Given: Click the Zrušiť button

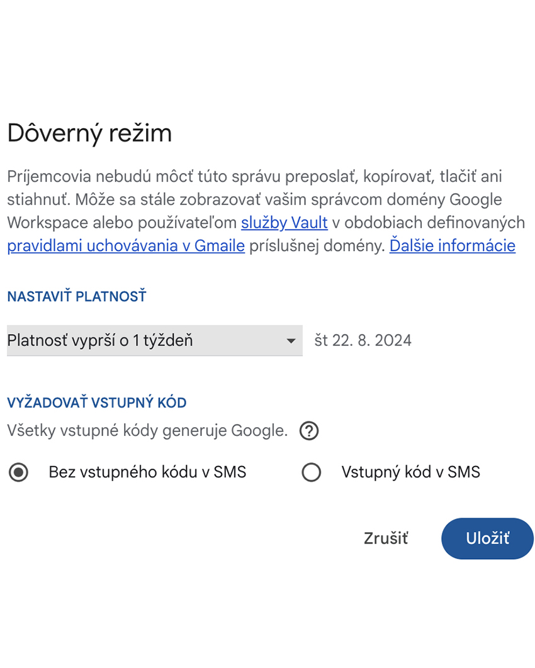Looking at the screenshot, I should [x=386, y=538].
